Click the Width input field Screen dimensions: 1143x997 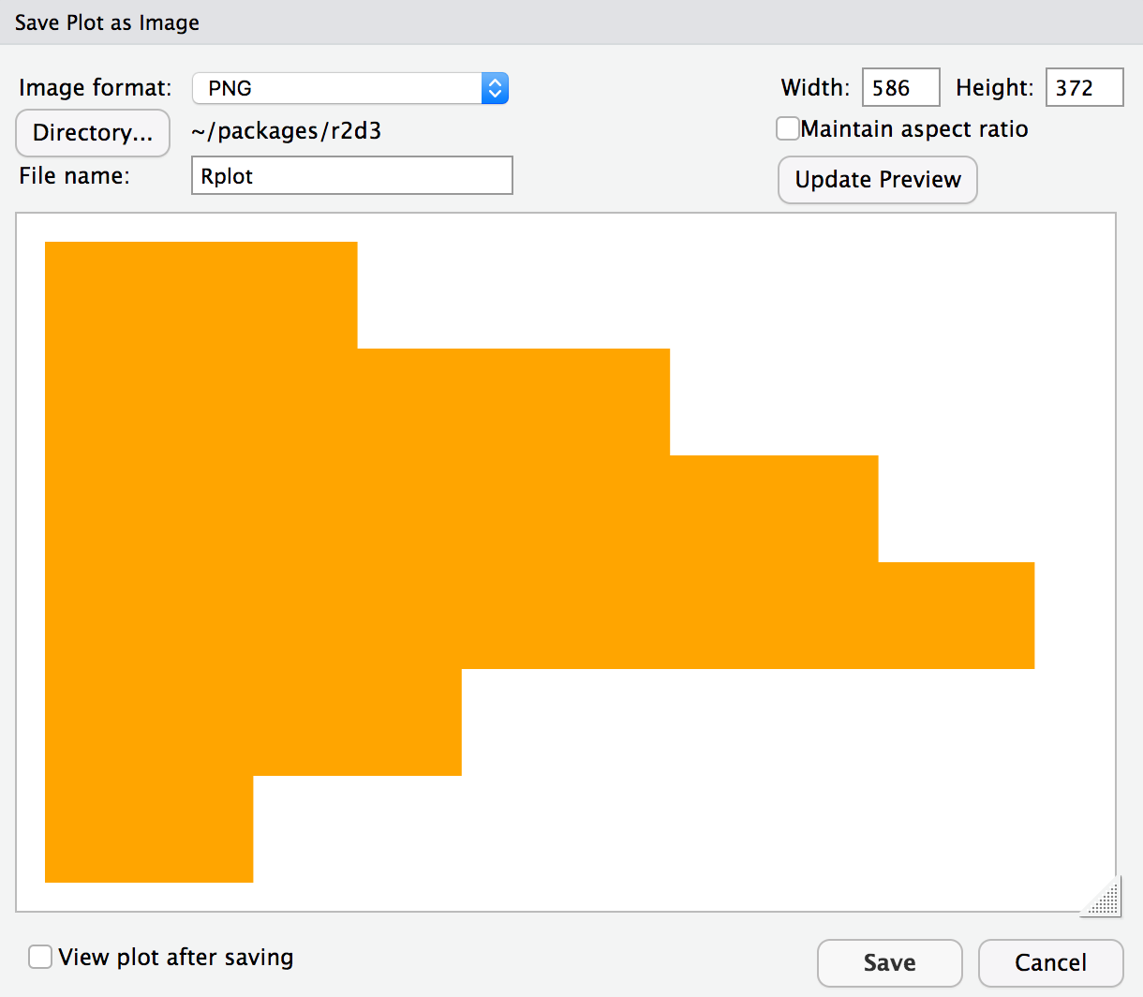pos(899,88)
